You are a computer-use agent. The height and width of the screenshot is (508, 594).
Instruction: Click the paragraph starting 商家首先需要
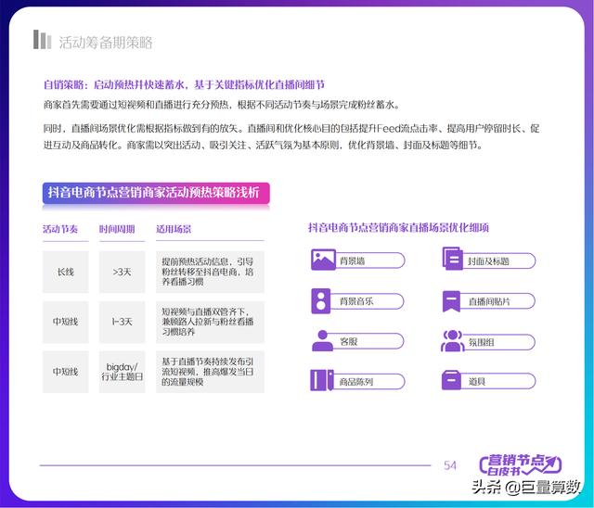[222, 105]
